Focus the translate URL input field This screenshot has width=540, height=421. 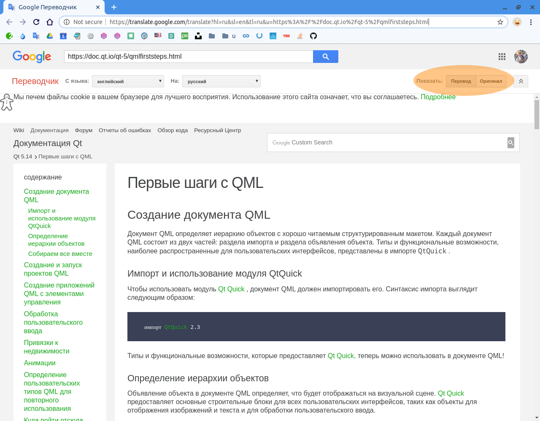tap(189, 57)
